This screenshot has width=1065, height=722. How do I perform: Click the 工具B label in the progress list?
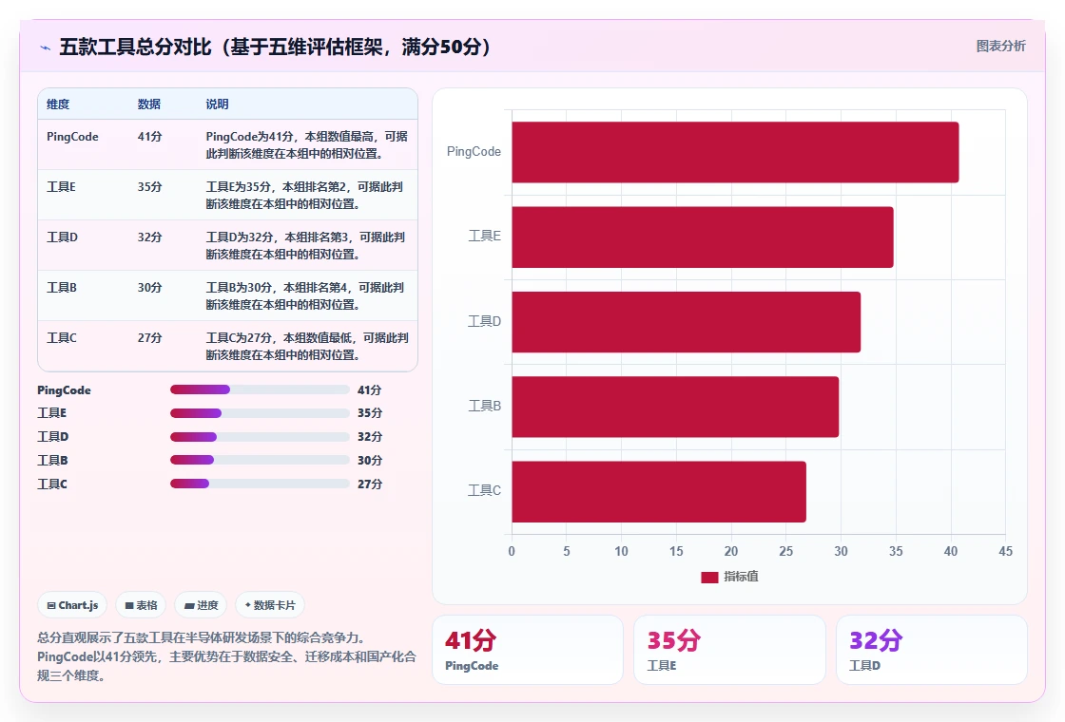click(52, 460)
